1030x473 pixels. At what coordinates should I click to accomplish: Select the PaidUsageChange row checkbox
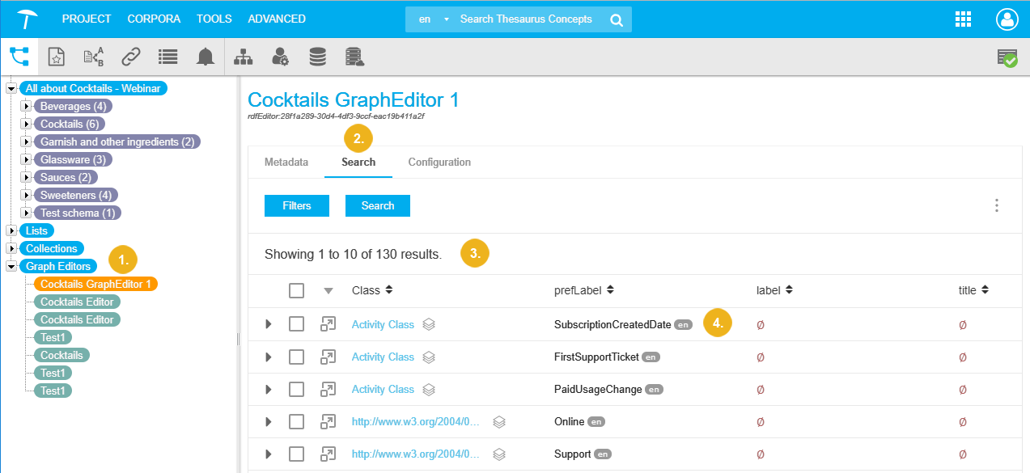point(297,390)
